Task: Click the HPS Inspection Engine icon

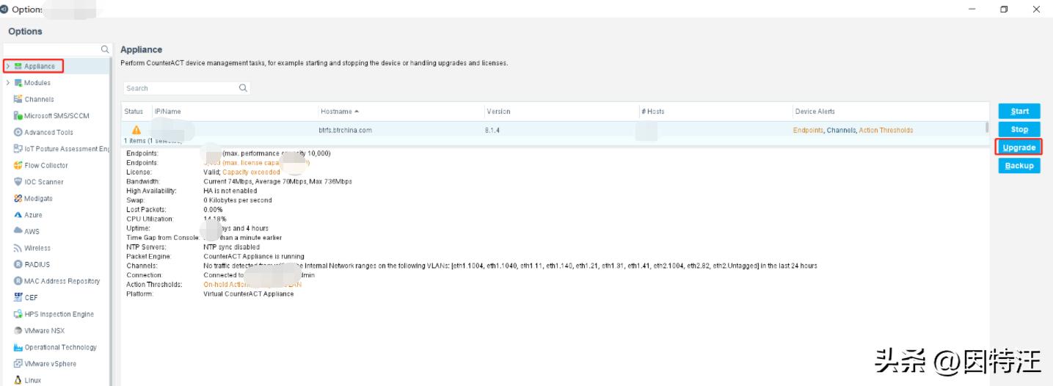Action: click(18, 314)
